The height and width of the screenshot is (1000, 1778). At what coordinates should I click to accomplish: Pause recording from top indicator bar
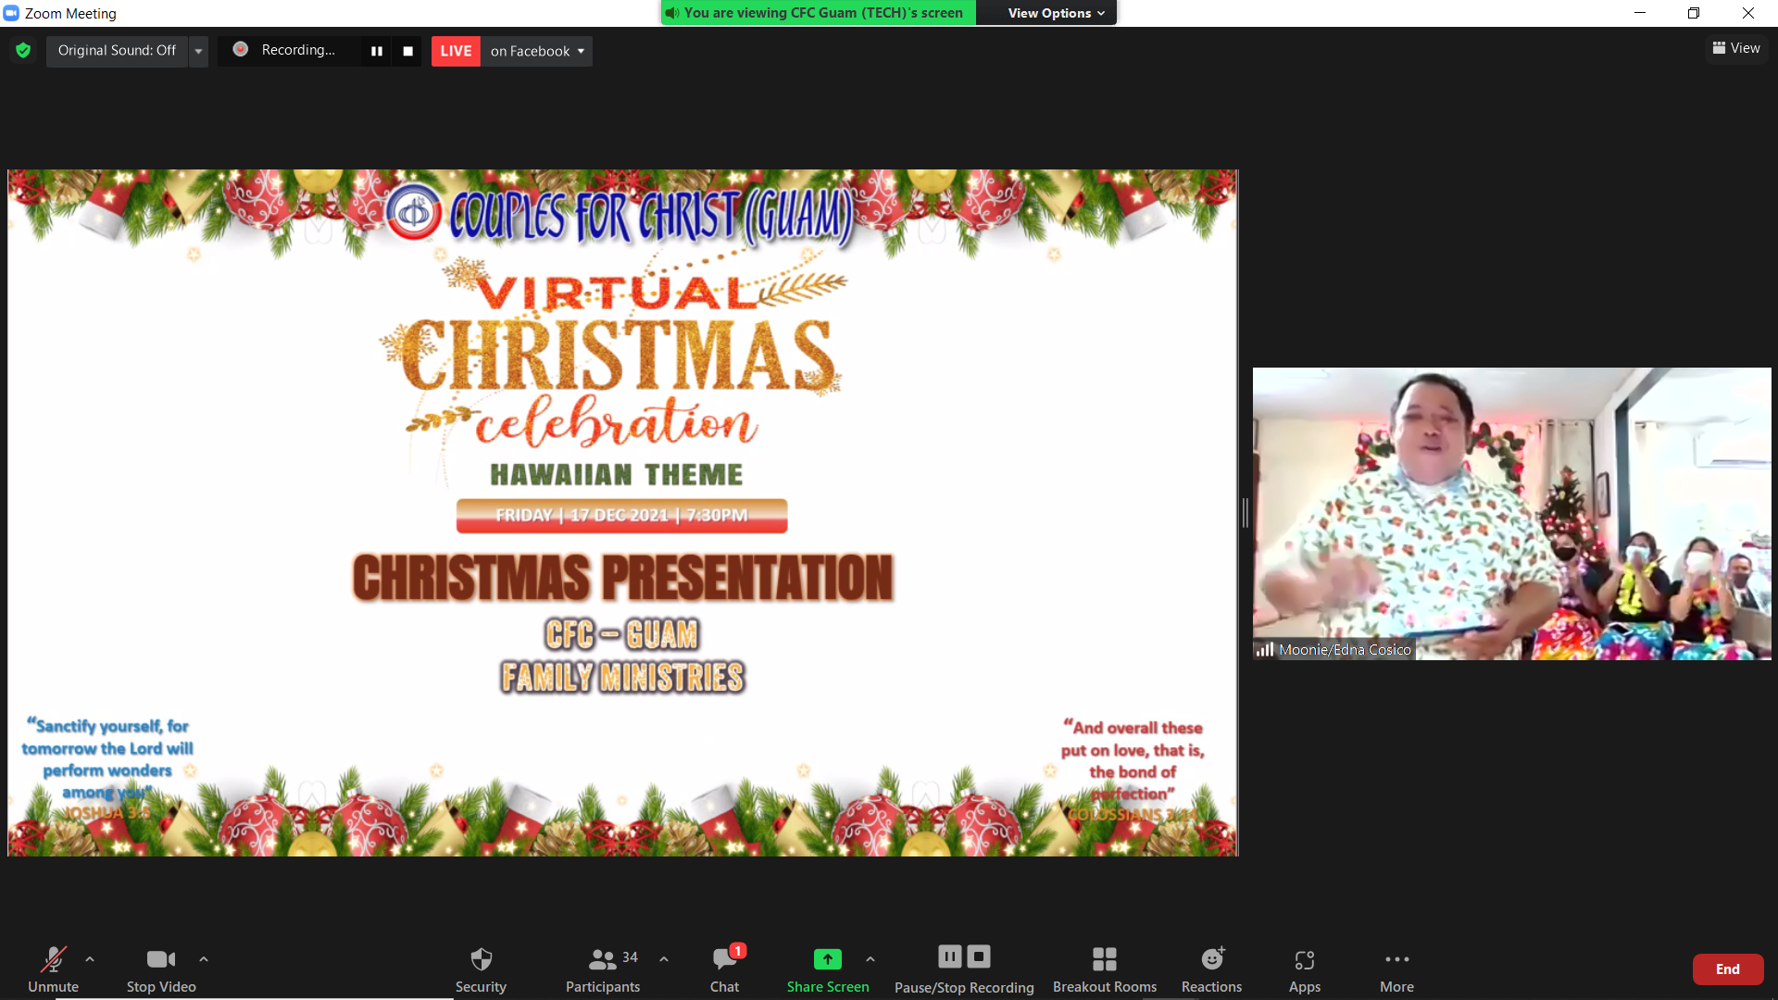(x=377, y=51)
